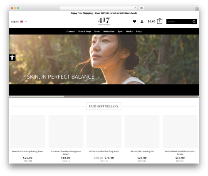Open Micro Luffa Foaming Gel link
This screenshot has height=176, width=208.
[x=142, y=151]
